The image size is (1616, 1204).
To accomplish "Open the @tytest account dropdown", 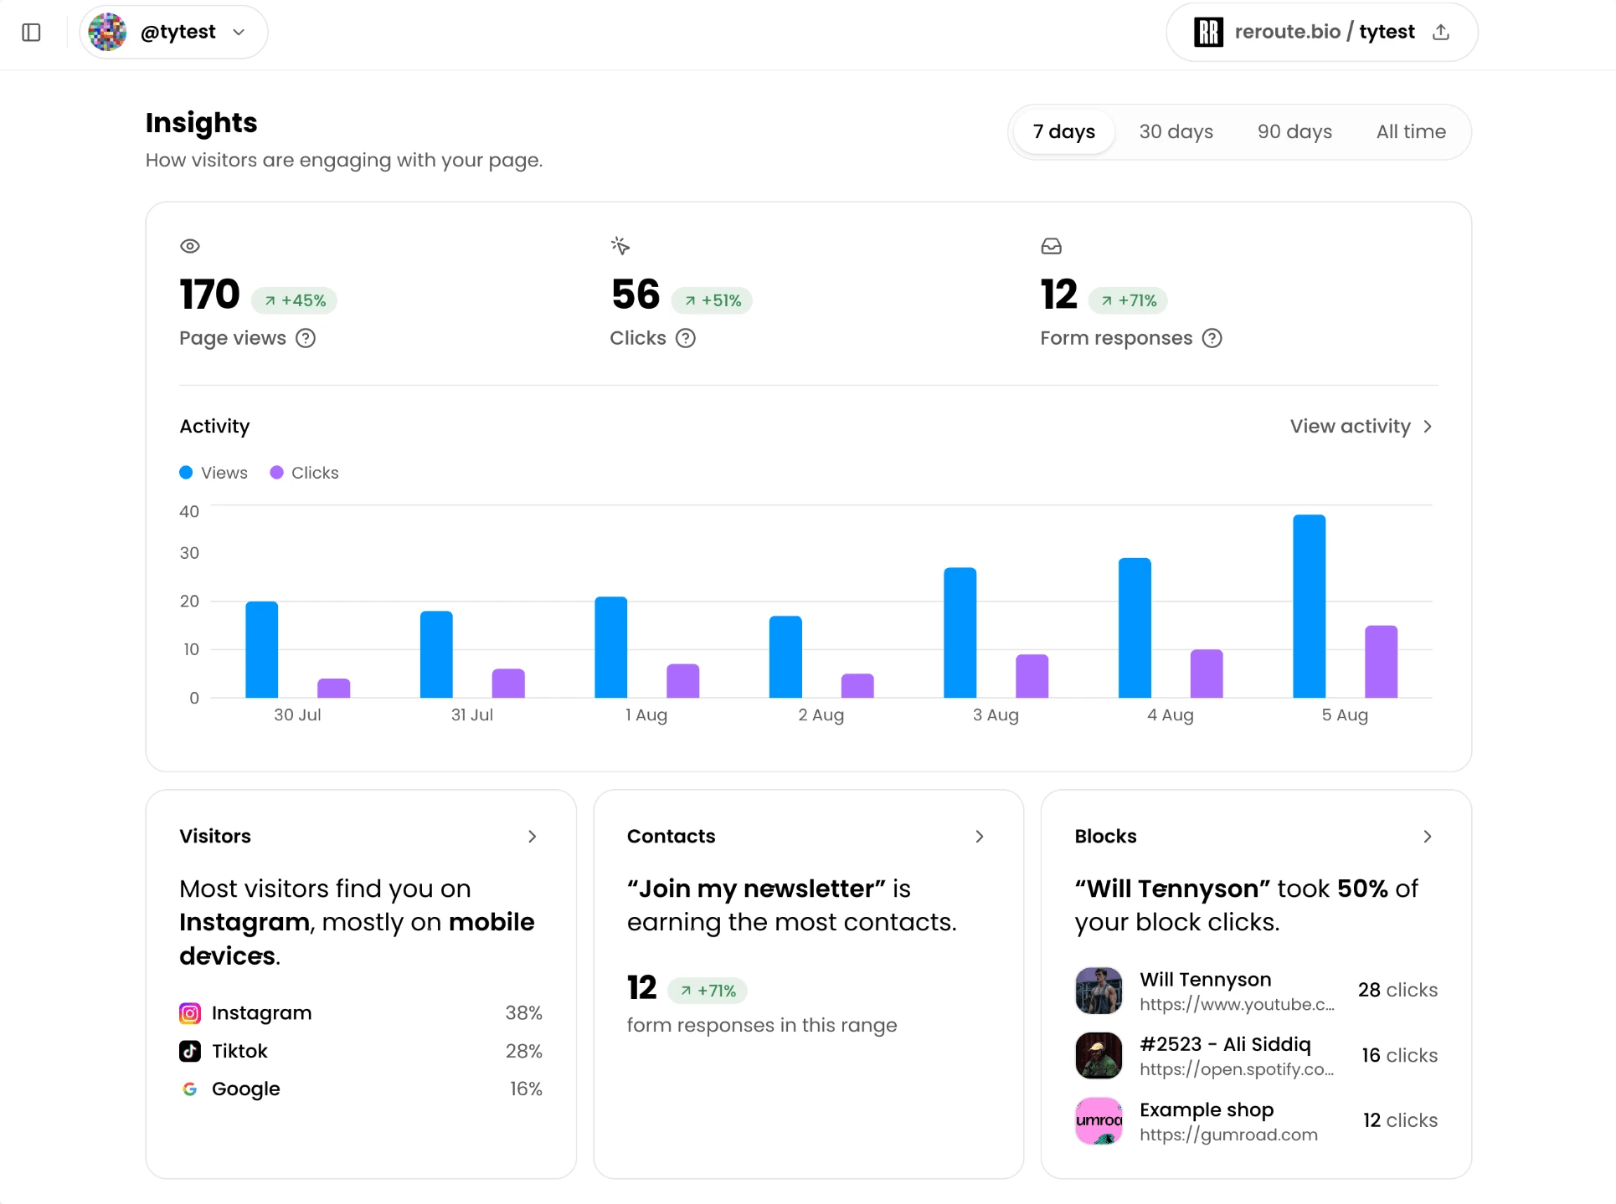I will click(x=174, y=33).
